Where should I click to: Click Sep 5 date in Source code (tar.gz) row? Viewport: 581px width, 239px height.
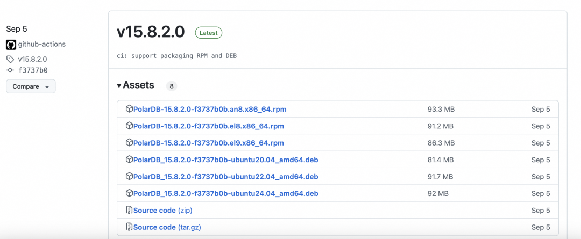click(x=541, y=227)
